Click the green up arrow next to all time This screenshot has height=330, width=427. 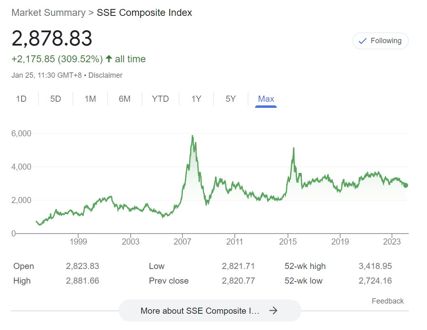coord(109,59)
